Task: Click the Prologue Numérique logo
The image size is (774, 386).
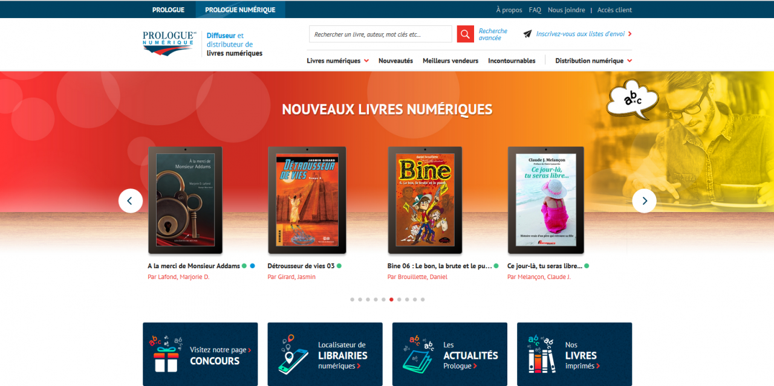Action: 170,44
